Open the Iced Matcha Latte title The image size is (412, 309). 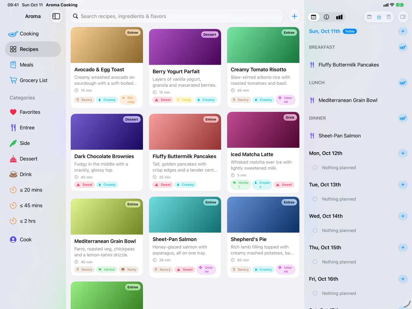(252, 154)
